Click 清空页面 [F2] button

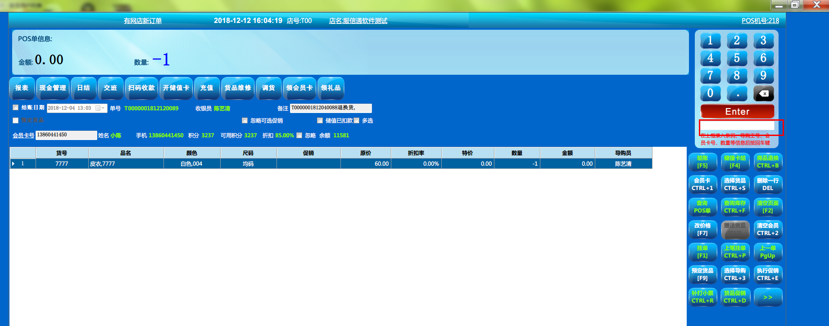point(768,207)
